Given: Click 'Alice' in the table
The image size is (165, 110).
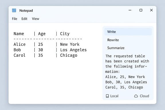Looking at the screenshot, I should click(x=19, y=44).
